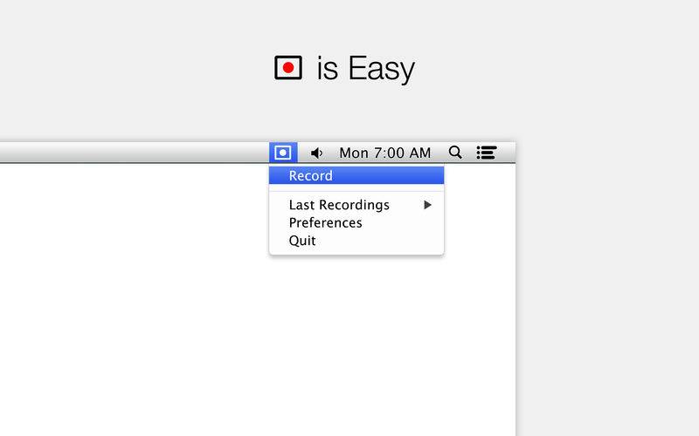Click the Mon 7:00 AM clock
The height and width of the screenshot is (436, 699).
tap(385, 153)
